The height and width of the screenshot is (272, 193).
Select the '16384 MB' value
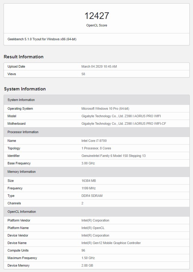89,181
